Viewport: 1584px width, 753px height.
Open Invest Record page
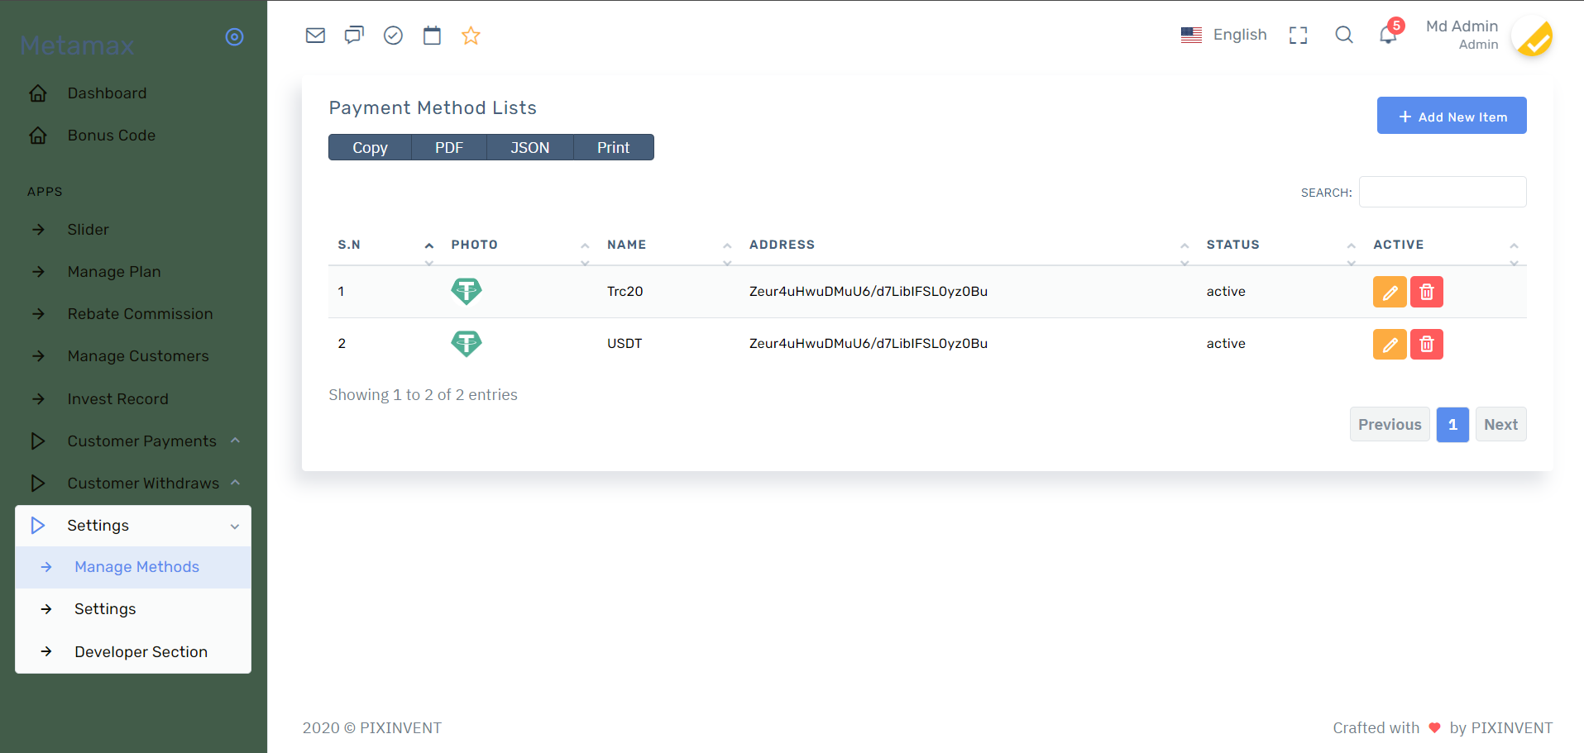(x=117, y=399)
